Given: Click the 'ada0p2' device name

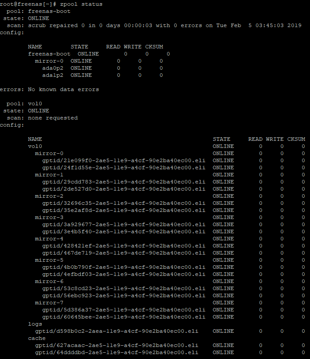Looking at the screenshot, I should (x=52, y=68).
